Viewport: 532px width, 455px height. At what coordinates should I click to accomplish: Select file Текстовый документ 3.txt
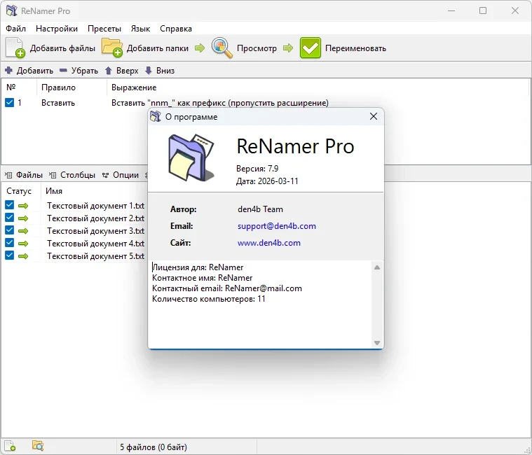pyautogui.click(x=95, y=231)
